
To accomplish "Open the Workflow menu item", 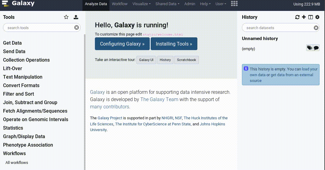I will (119, 4).
